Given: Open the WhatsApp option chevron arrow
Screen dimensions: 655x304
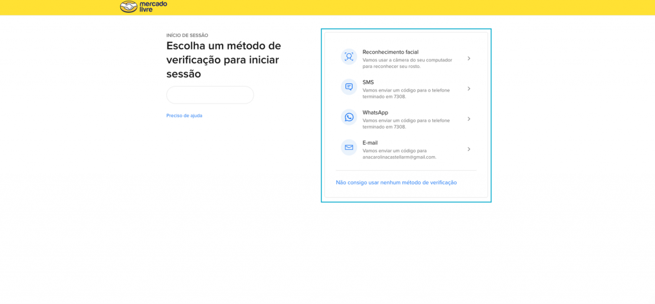Looking at the screenshot, I should click(469, 119).
